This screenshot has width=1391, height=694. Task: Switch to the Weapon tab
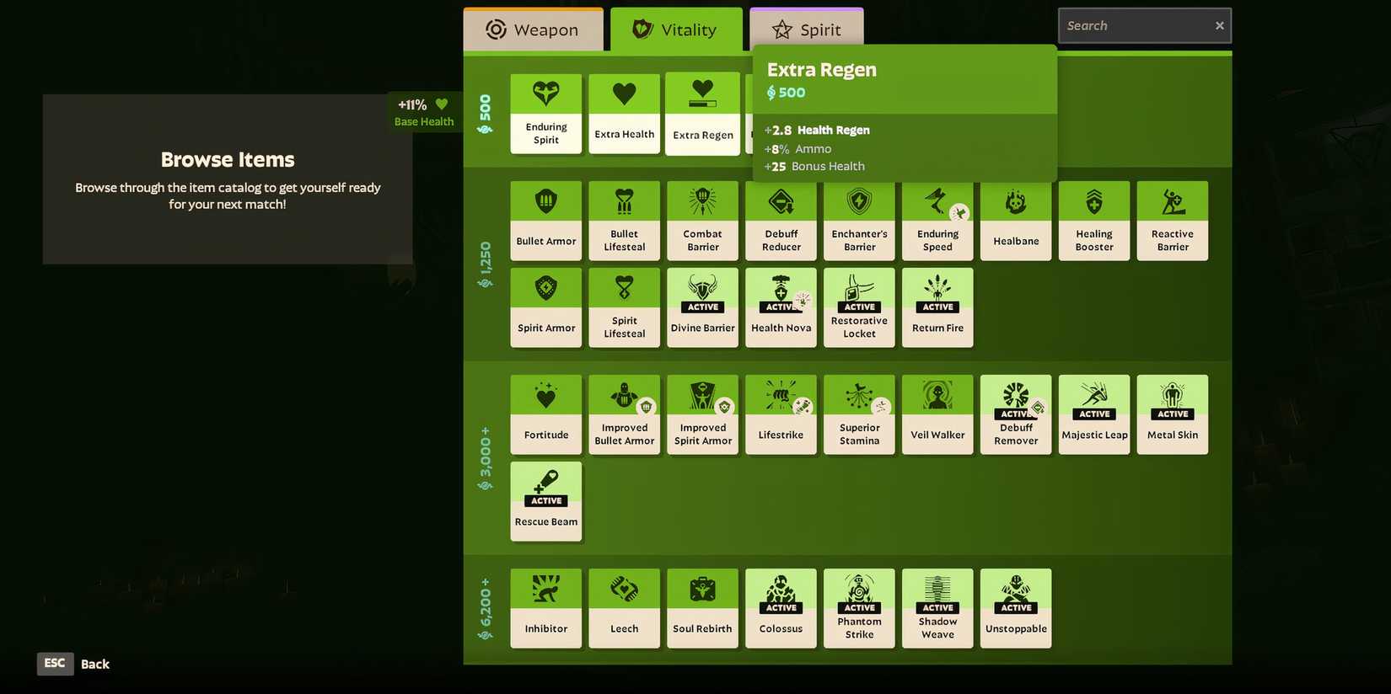pyautogui.click(x=533, y=30)
